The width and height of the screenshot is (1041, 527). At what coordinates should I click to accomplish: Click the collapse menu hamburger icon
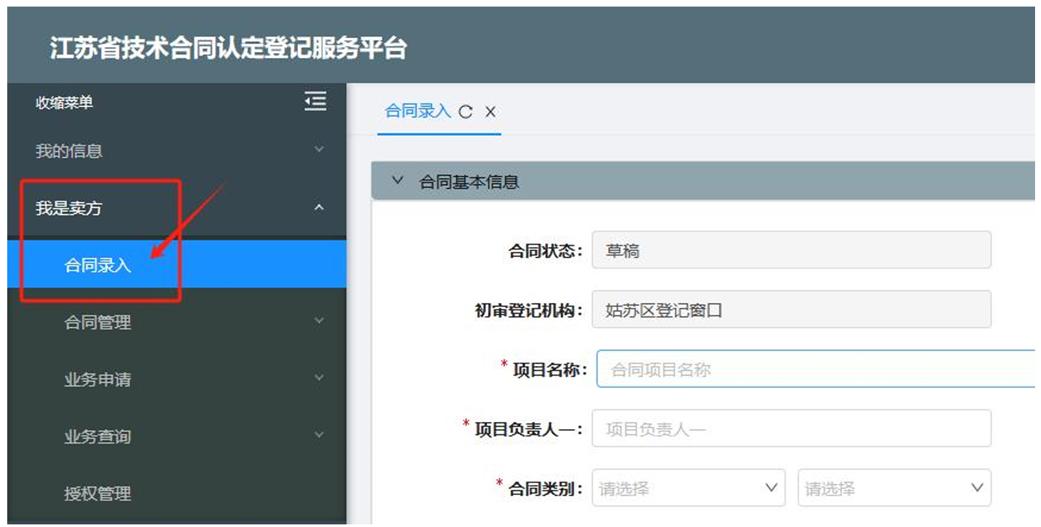click(x=315, y=101)
